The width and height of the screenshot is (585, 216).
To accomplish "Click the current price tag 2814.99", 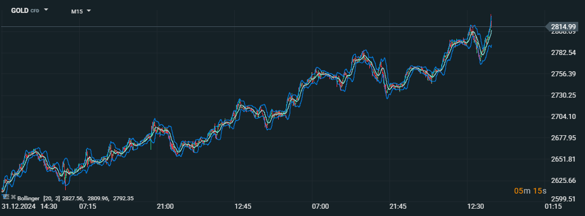I will [x=563, y=26].
